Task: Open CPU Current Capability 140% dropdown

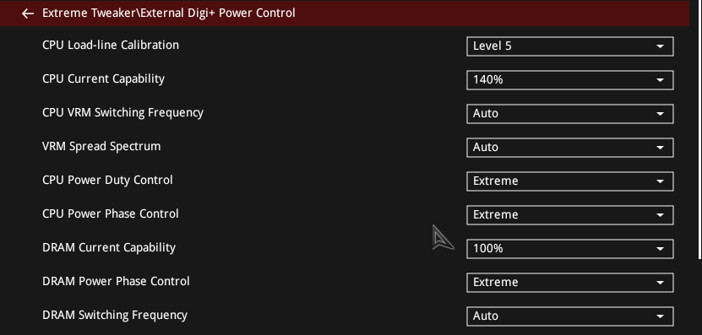Action: click(570, 80)
